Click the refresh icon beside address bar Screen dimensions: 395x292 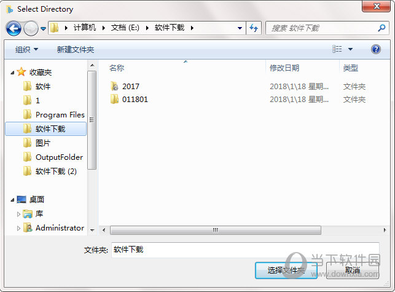(254, 28)
